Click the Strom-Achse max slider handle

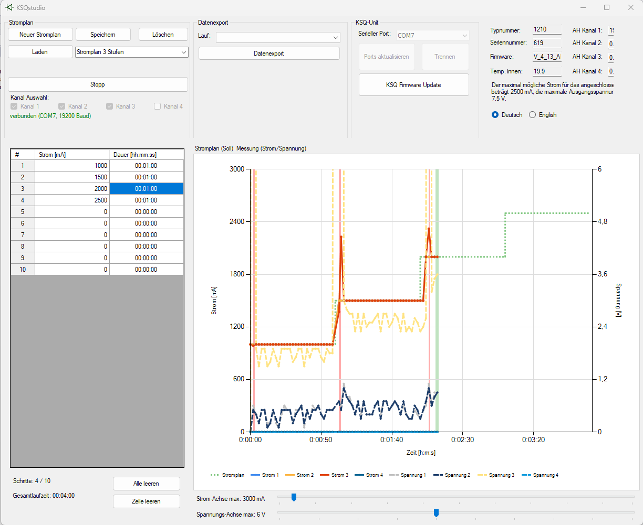coord(294,497)
